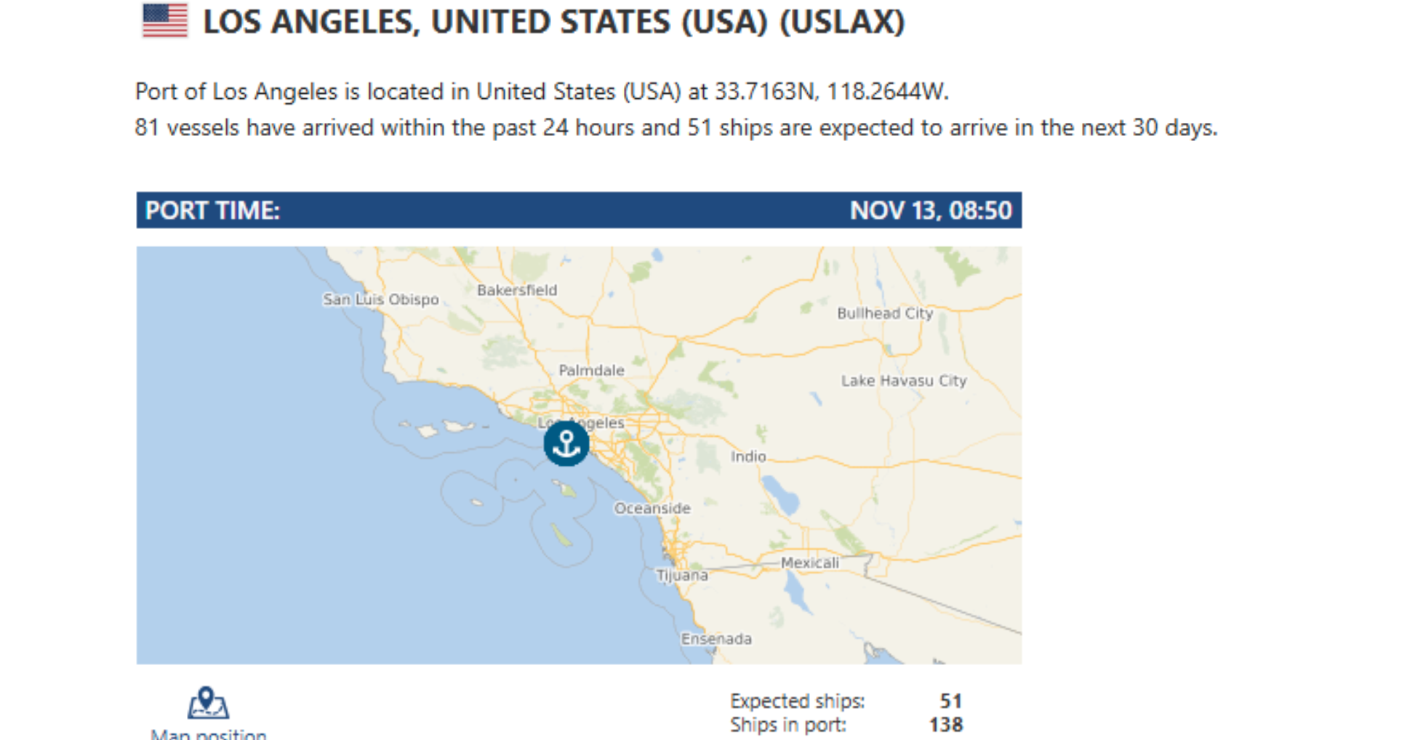Click the NOV 13, 08:50 port time
The height and width of the screenshot is (740, 1423).
tap(930, 211)
